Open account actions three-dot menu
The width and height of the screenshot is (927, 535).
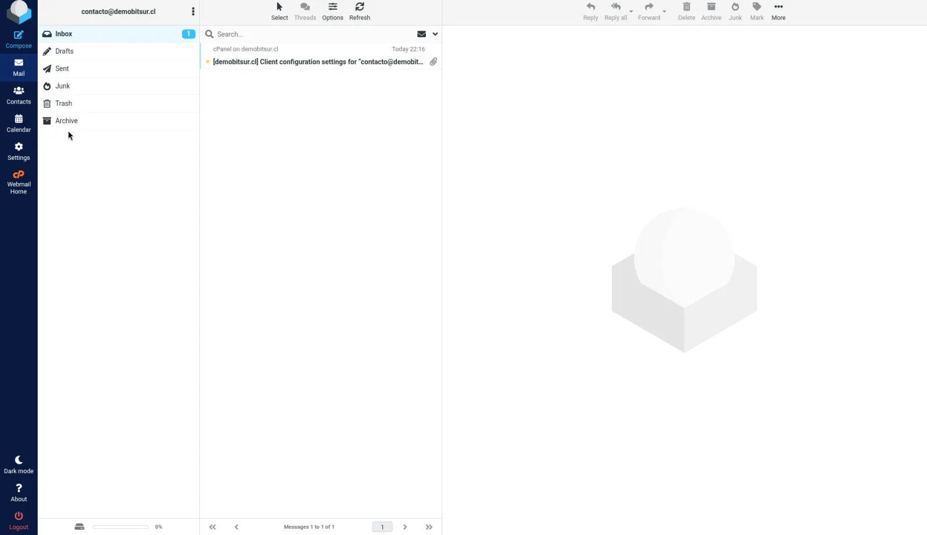point(193,12)
